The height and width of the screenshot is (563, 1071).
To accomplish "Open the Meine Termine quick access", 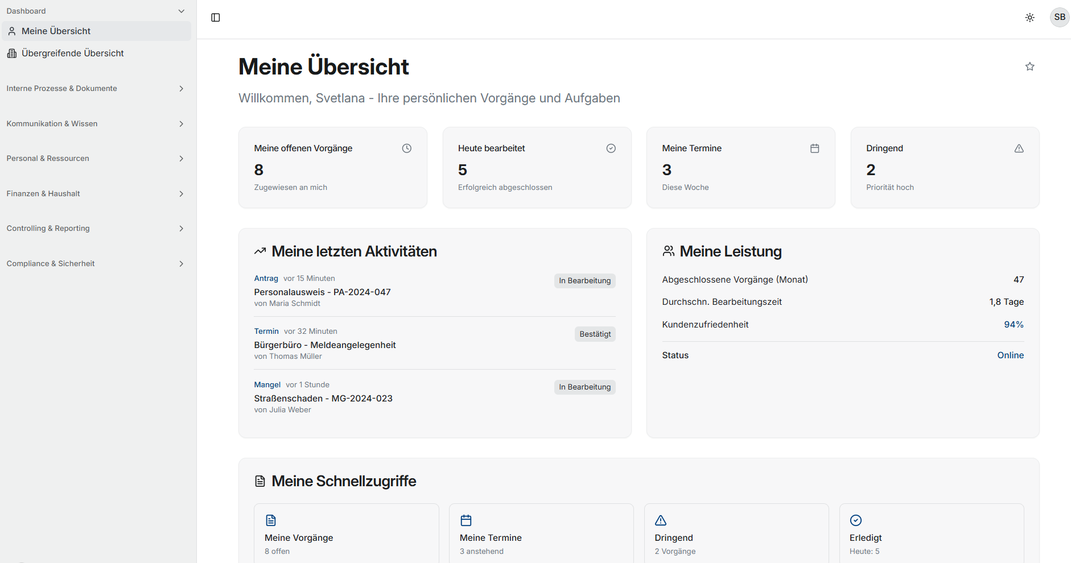I will 541,533.
